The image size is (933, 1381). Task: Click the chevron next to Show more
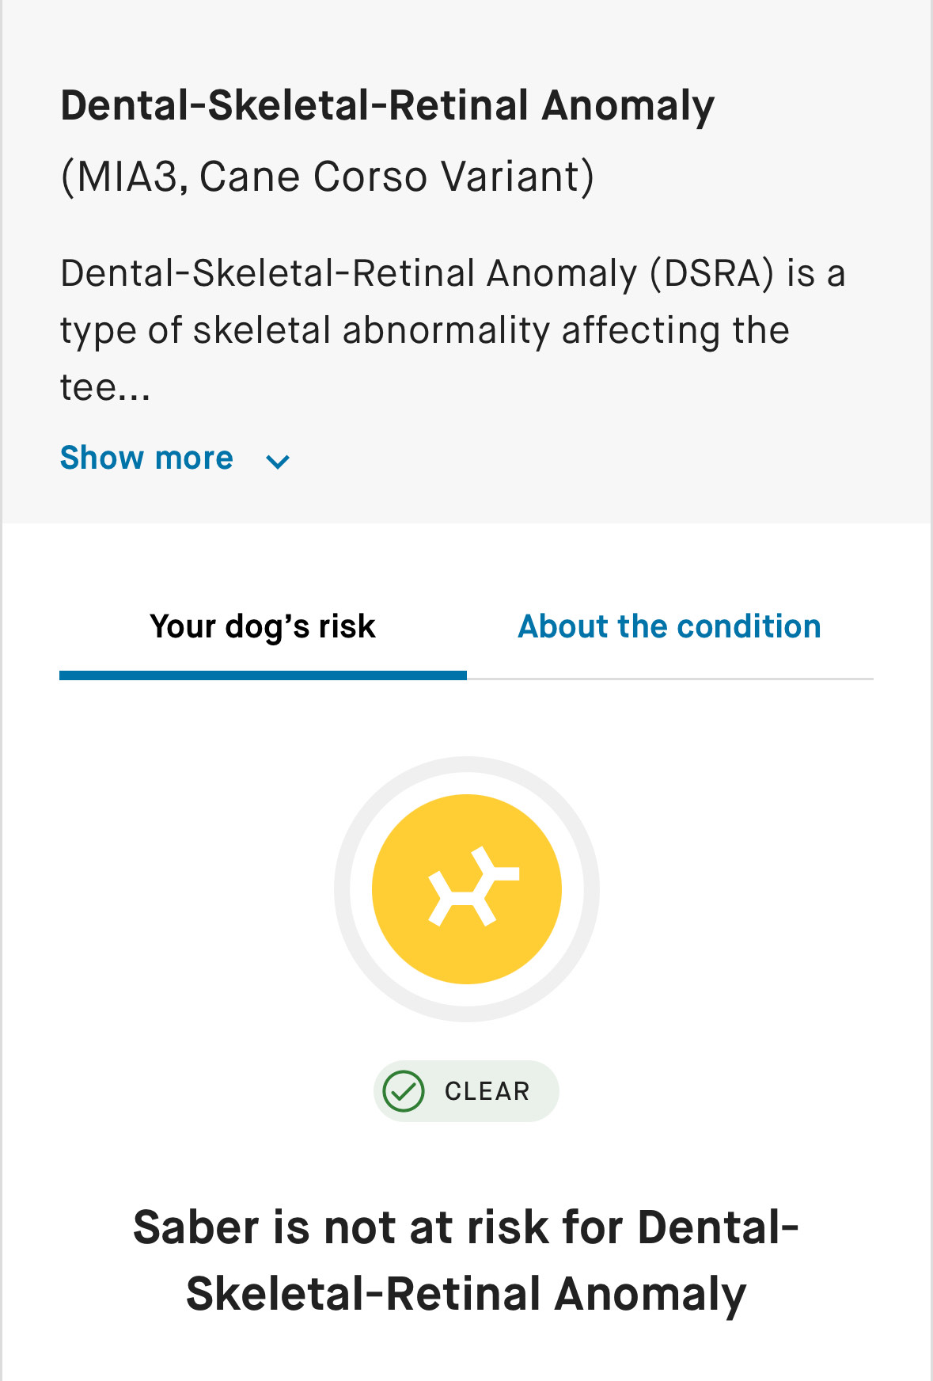pyautogui.click(x=277, y=461)
